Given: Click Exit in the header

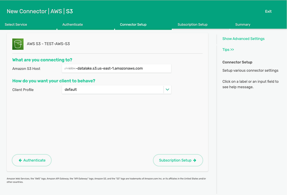Looking at the screenshot, I should coord(268,11).
